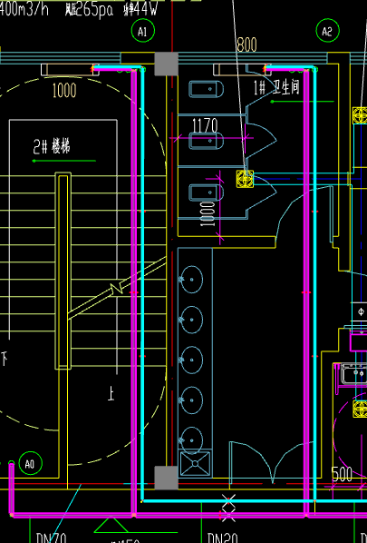Click the stair break line zigzag symbol

[x=117, y=289]
